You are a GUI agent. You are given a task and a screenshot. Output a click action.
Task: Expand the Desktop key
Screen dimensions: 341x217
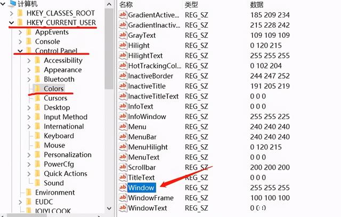point(29,107)
